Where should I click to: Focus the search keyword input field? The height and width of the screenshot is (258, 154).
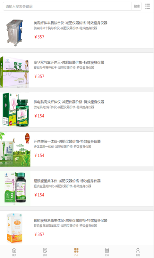67,6
